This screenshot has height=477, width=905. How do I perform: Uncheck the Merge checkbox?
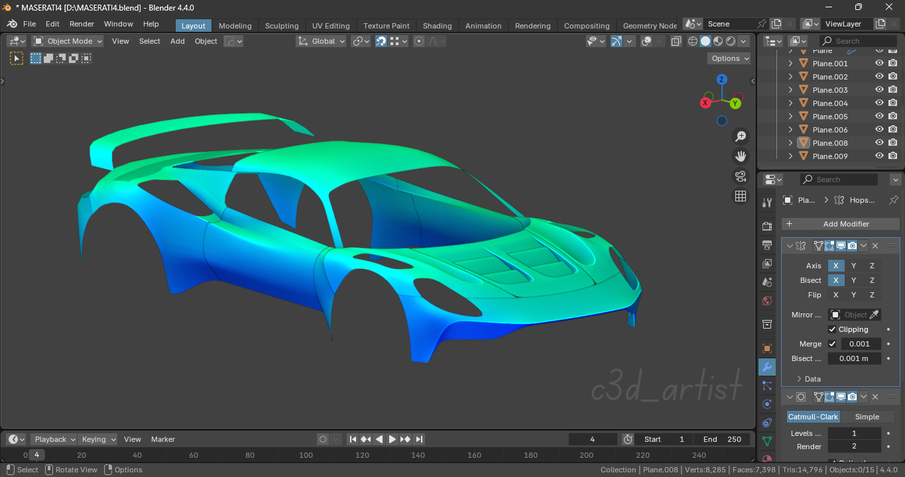point(832,344)
